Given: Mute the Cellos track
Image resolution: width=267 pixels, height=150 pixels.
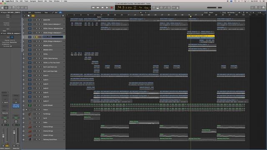Looking at the screenshot, I should (x=35, y=122).
